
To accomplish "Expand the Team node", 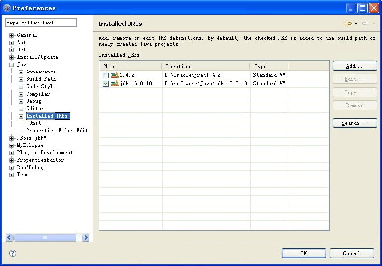I will click(x=11, y=175).
